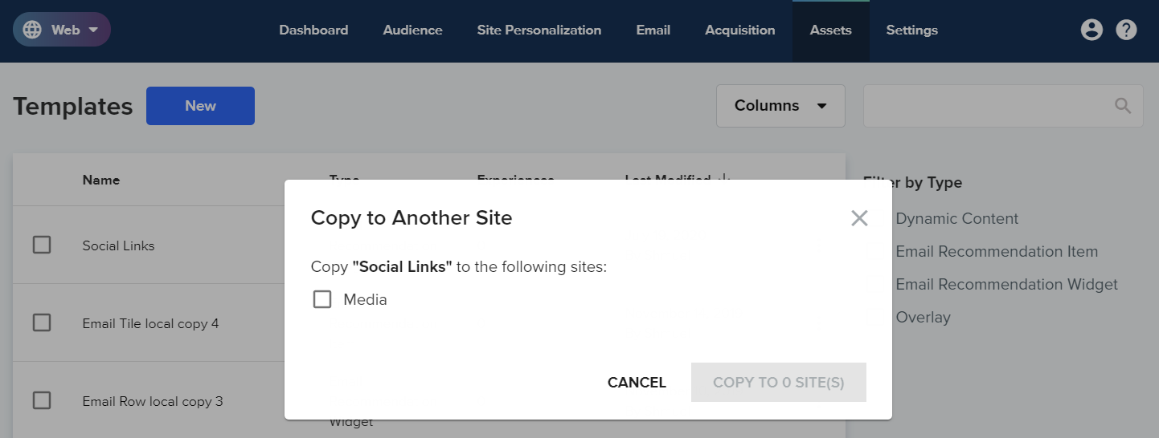
Task: Expand the Web site selector dropdown
Action: (x=62, y=30)
